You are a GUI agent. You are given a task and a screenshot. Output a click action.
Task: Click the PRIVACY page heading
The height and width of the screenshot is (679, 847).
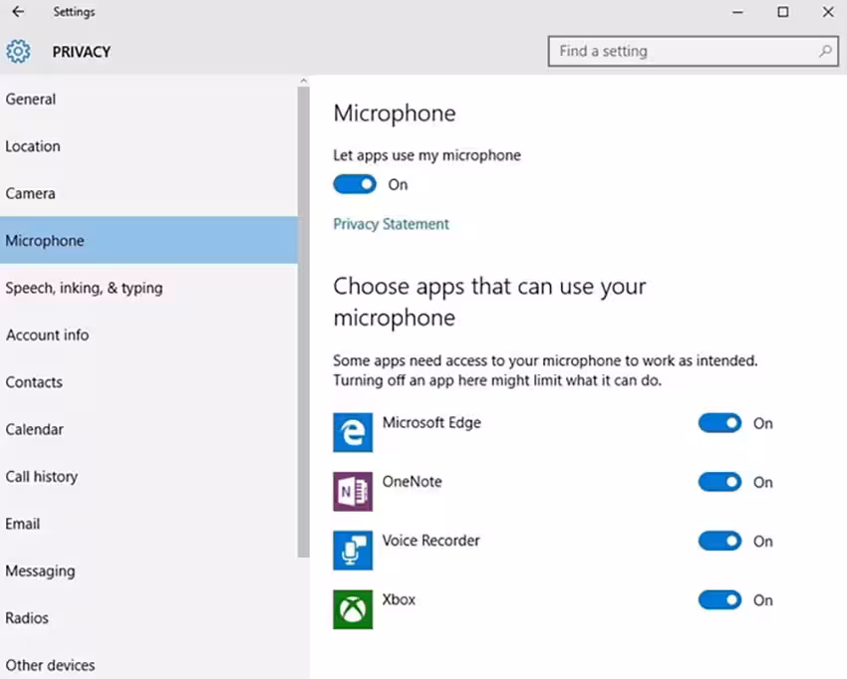click(82, 52)
